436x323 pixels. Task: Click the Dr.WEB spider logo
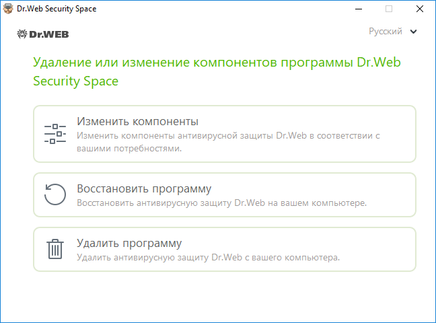coord(42,34)
